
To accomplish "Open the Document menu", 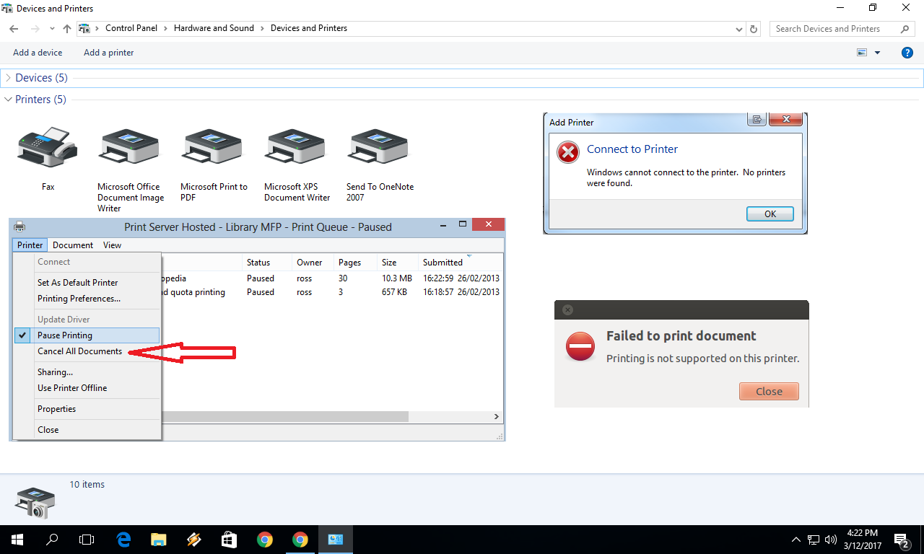I will tap(73, 245).
